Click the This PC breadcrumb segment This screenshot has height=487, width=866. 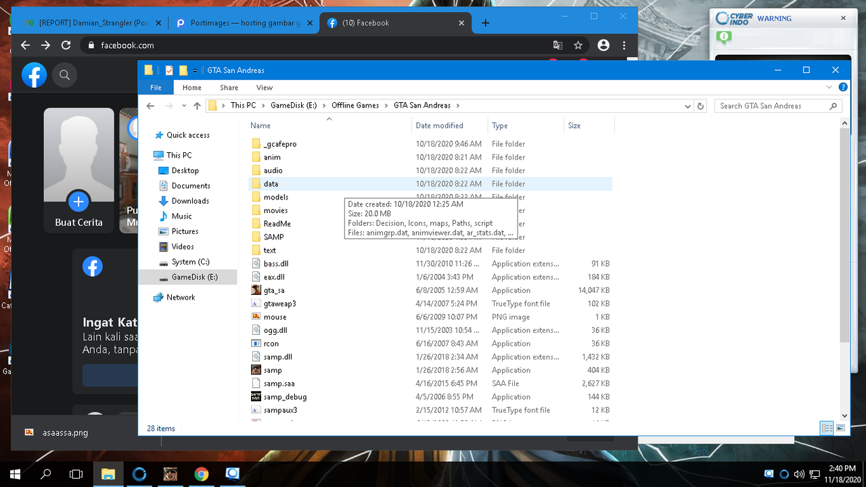(243, 106)
